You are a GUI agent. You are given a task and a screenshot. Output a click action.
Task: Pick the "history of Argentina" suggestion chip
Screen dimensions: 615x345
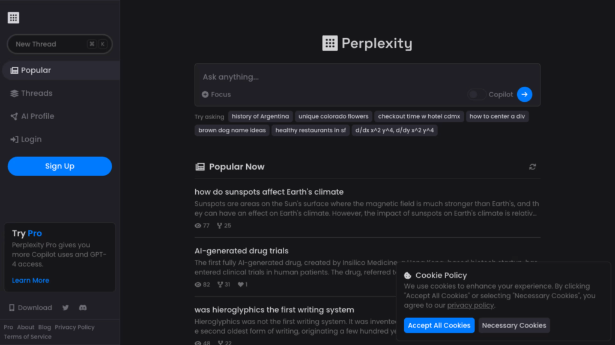click(x=261, y=116)
